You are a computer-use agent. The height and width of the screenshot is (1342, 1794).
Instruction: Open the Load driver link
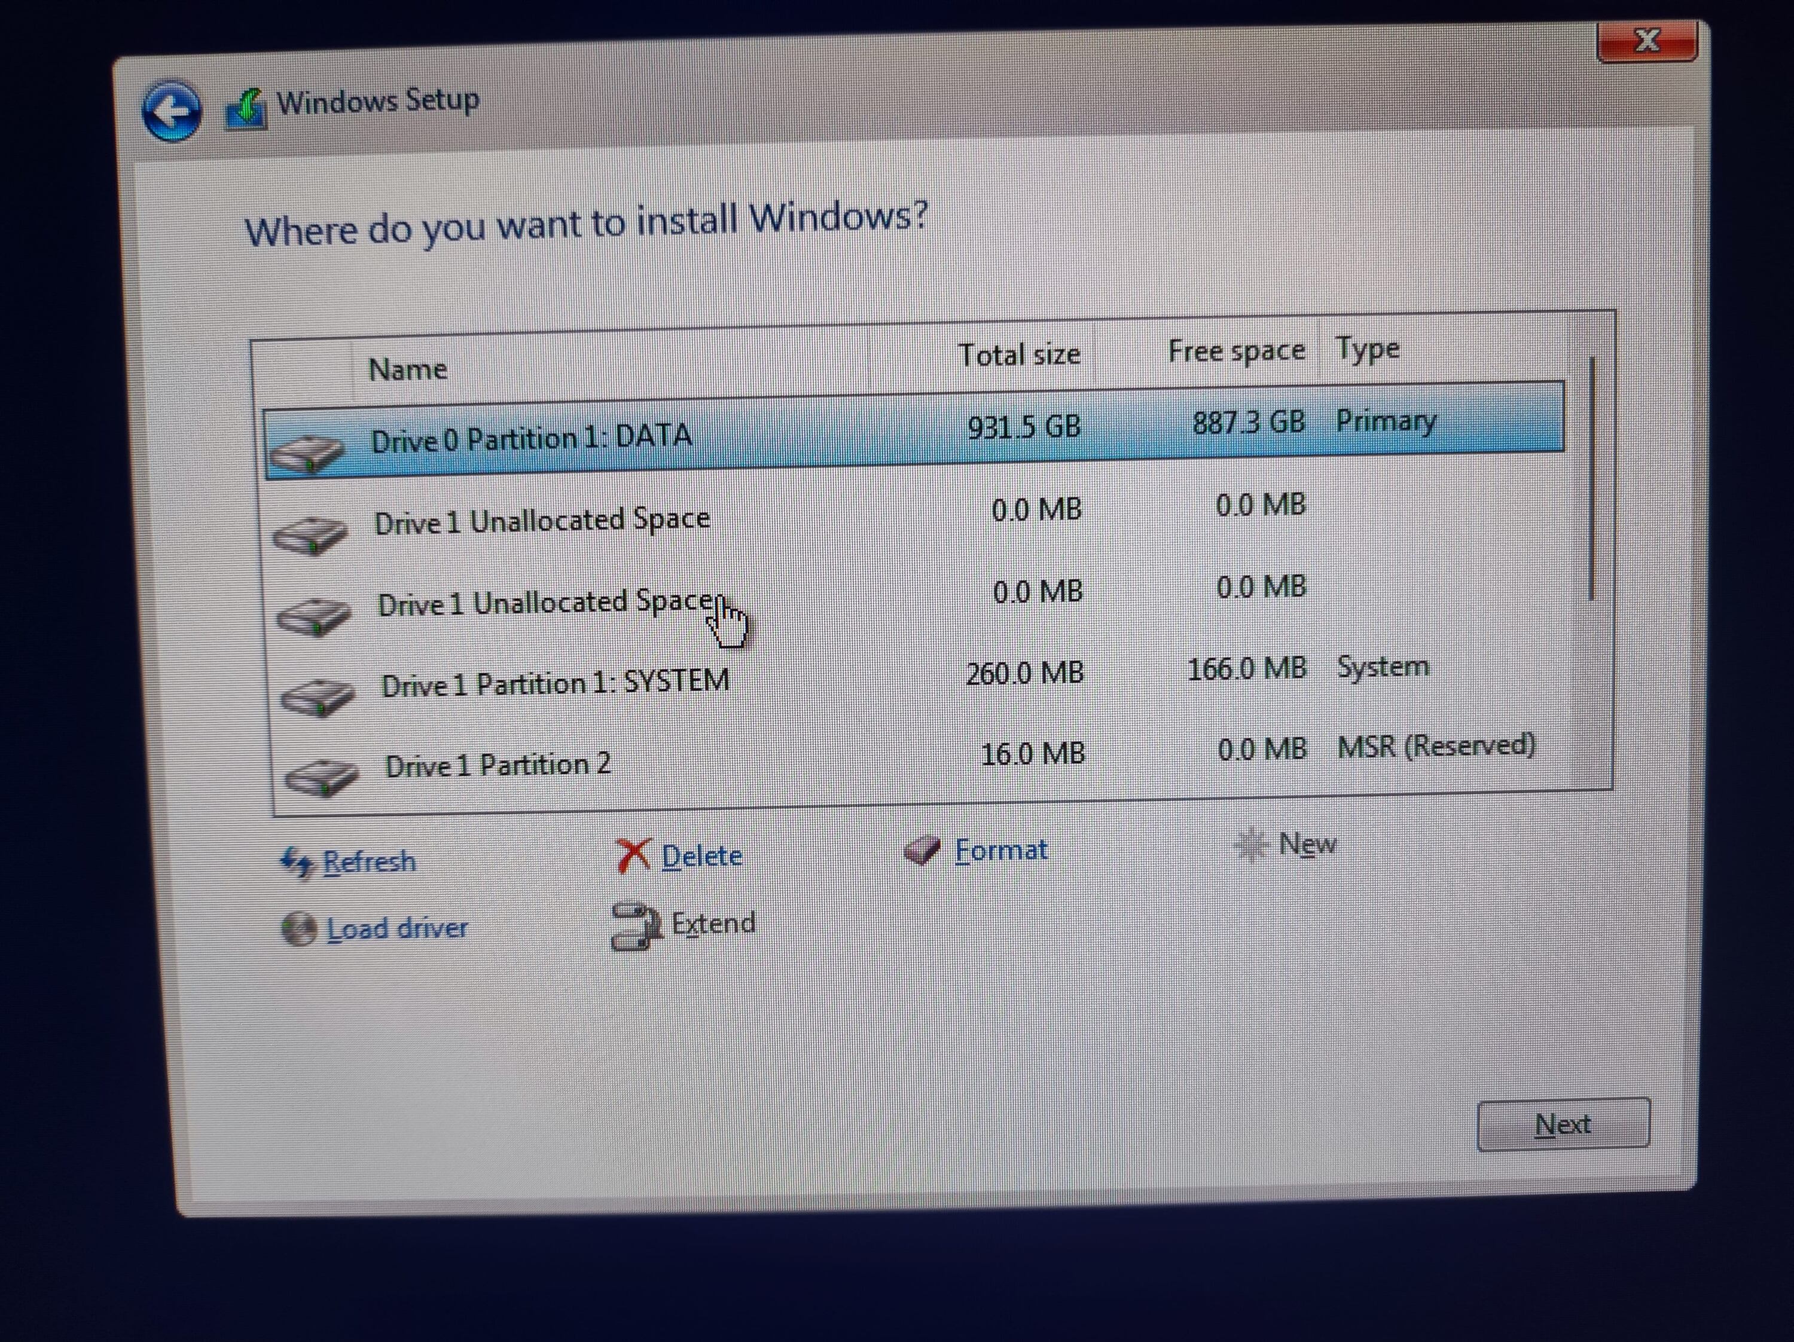coord(396,928)
